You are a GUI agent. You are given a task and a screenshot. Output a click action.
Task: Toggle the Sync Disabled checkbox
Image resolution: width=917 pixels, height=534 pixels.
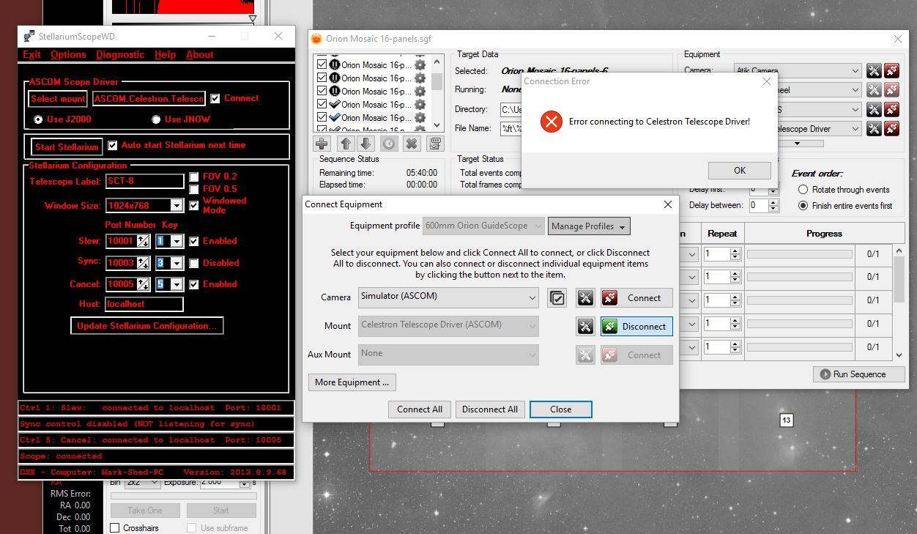tap(194, 263)
